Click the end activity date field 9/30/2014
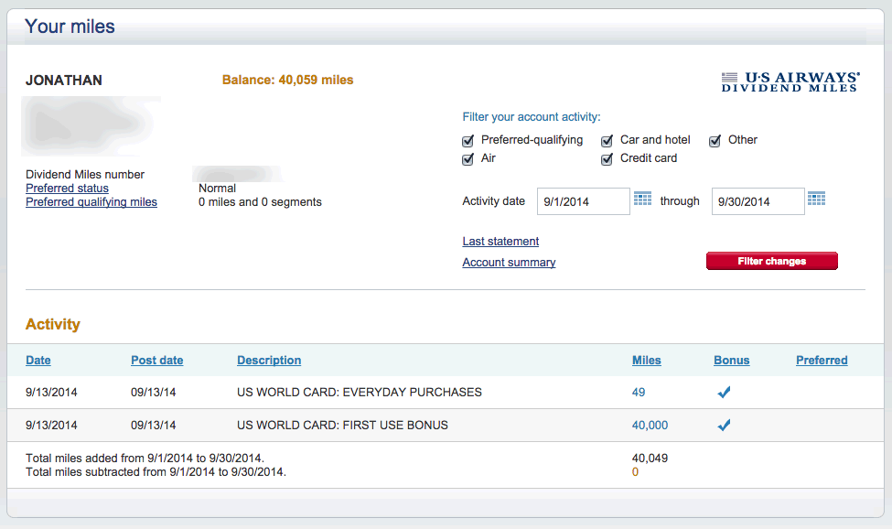 tap(758, 201)
